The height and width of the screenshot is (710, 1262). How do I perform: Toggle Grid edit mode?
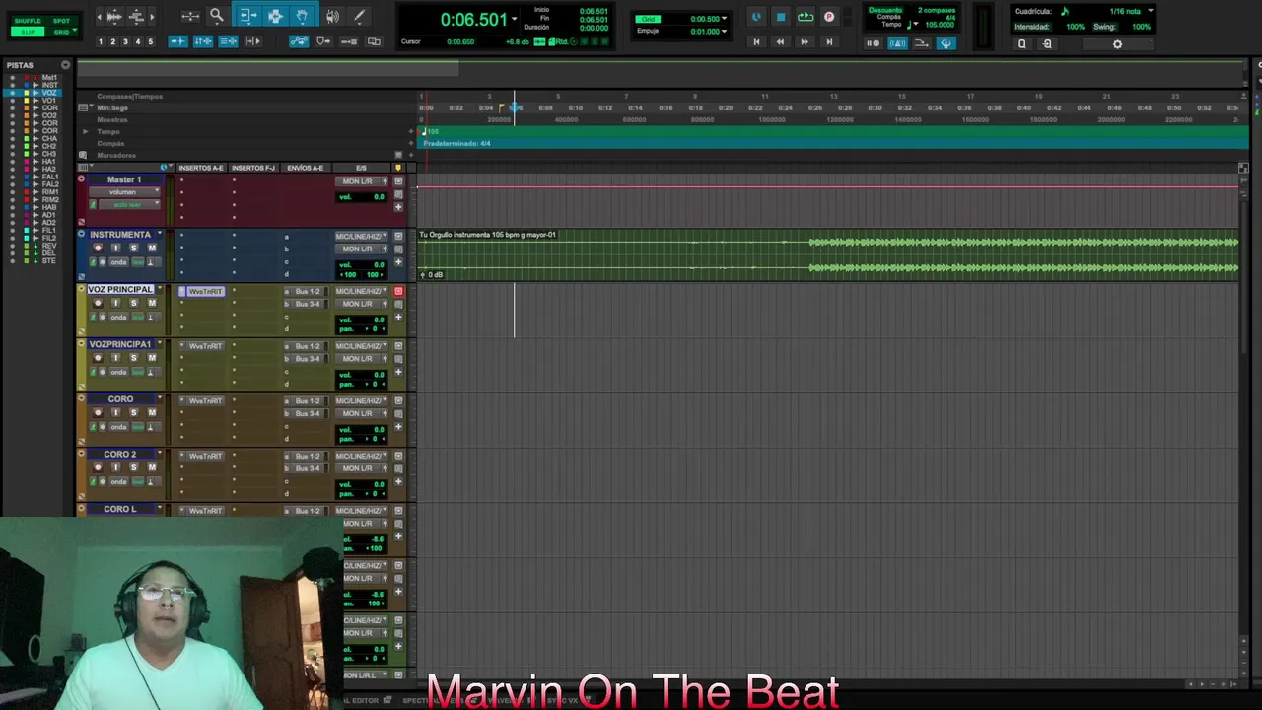click(x=61, y=32)
